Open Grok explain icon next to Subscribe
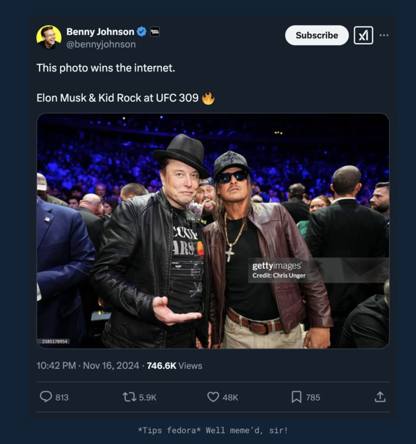This screenshot has height=444, width=416. pos(363,35)
